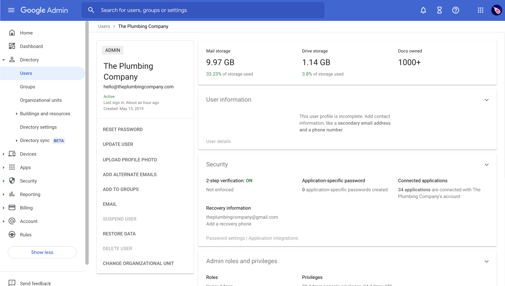Click the Directory person icon

[x=12, y=60]
